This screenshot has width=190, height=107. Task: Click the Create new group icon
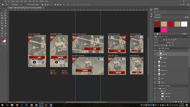point(181,102)
